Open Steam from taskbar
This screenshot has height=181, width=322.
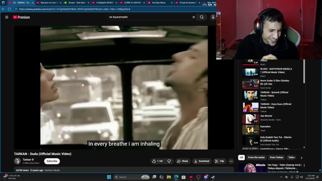coord(213,177)
